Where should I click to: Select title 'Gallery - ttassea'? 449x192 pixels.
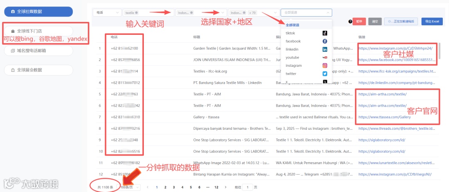tap(207, 117)
